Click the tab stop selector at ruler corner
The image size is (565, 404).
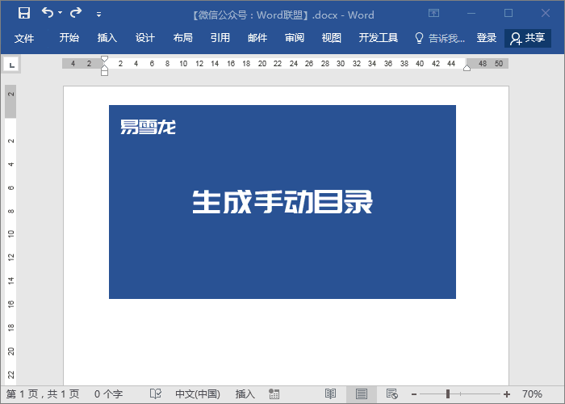tap(11, 65)
